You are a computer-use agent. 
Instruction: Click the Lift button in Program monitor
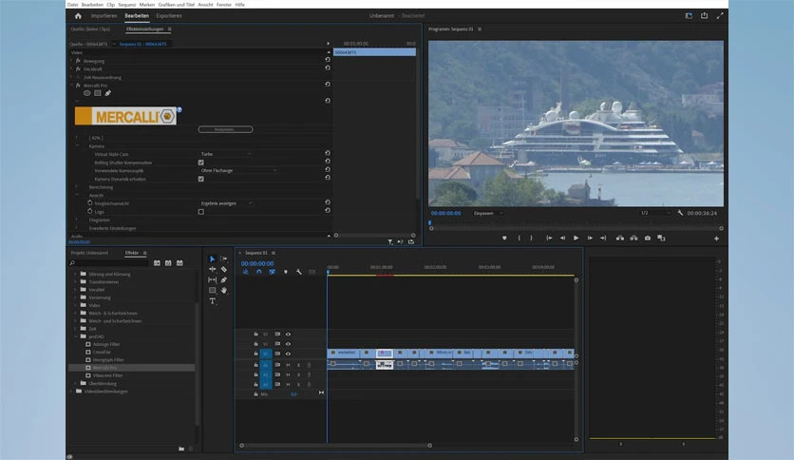(x=620, y=239)
